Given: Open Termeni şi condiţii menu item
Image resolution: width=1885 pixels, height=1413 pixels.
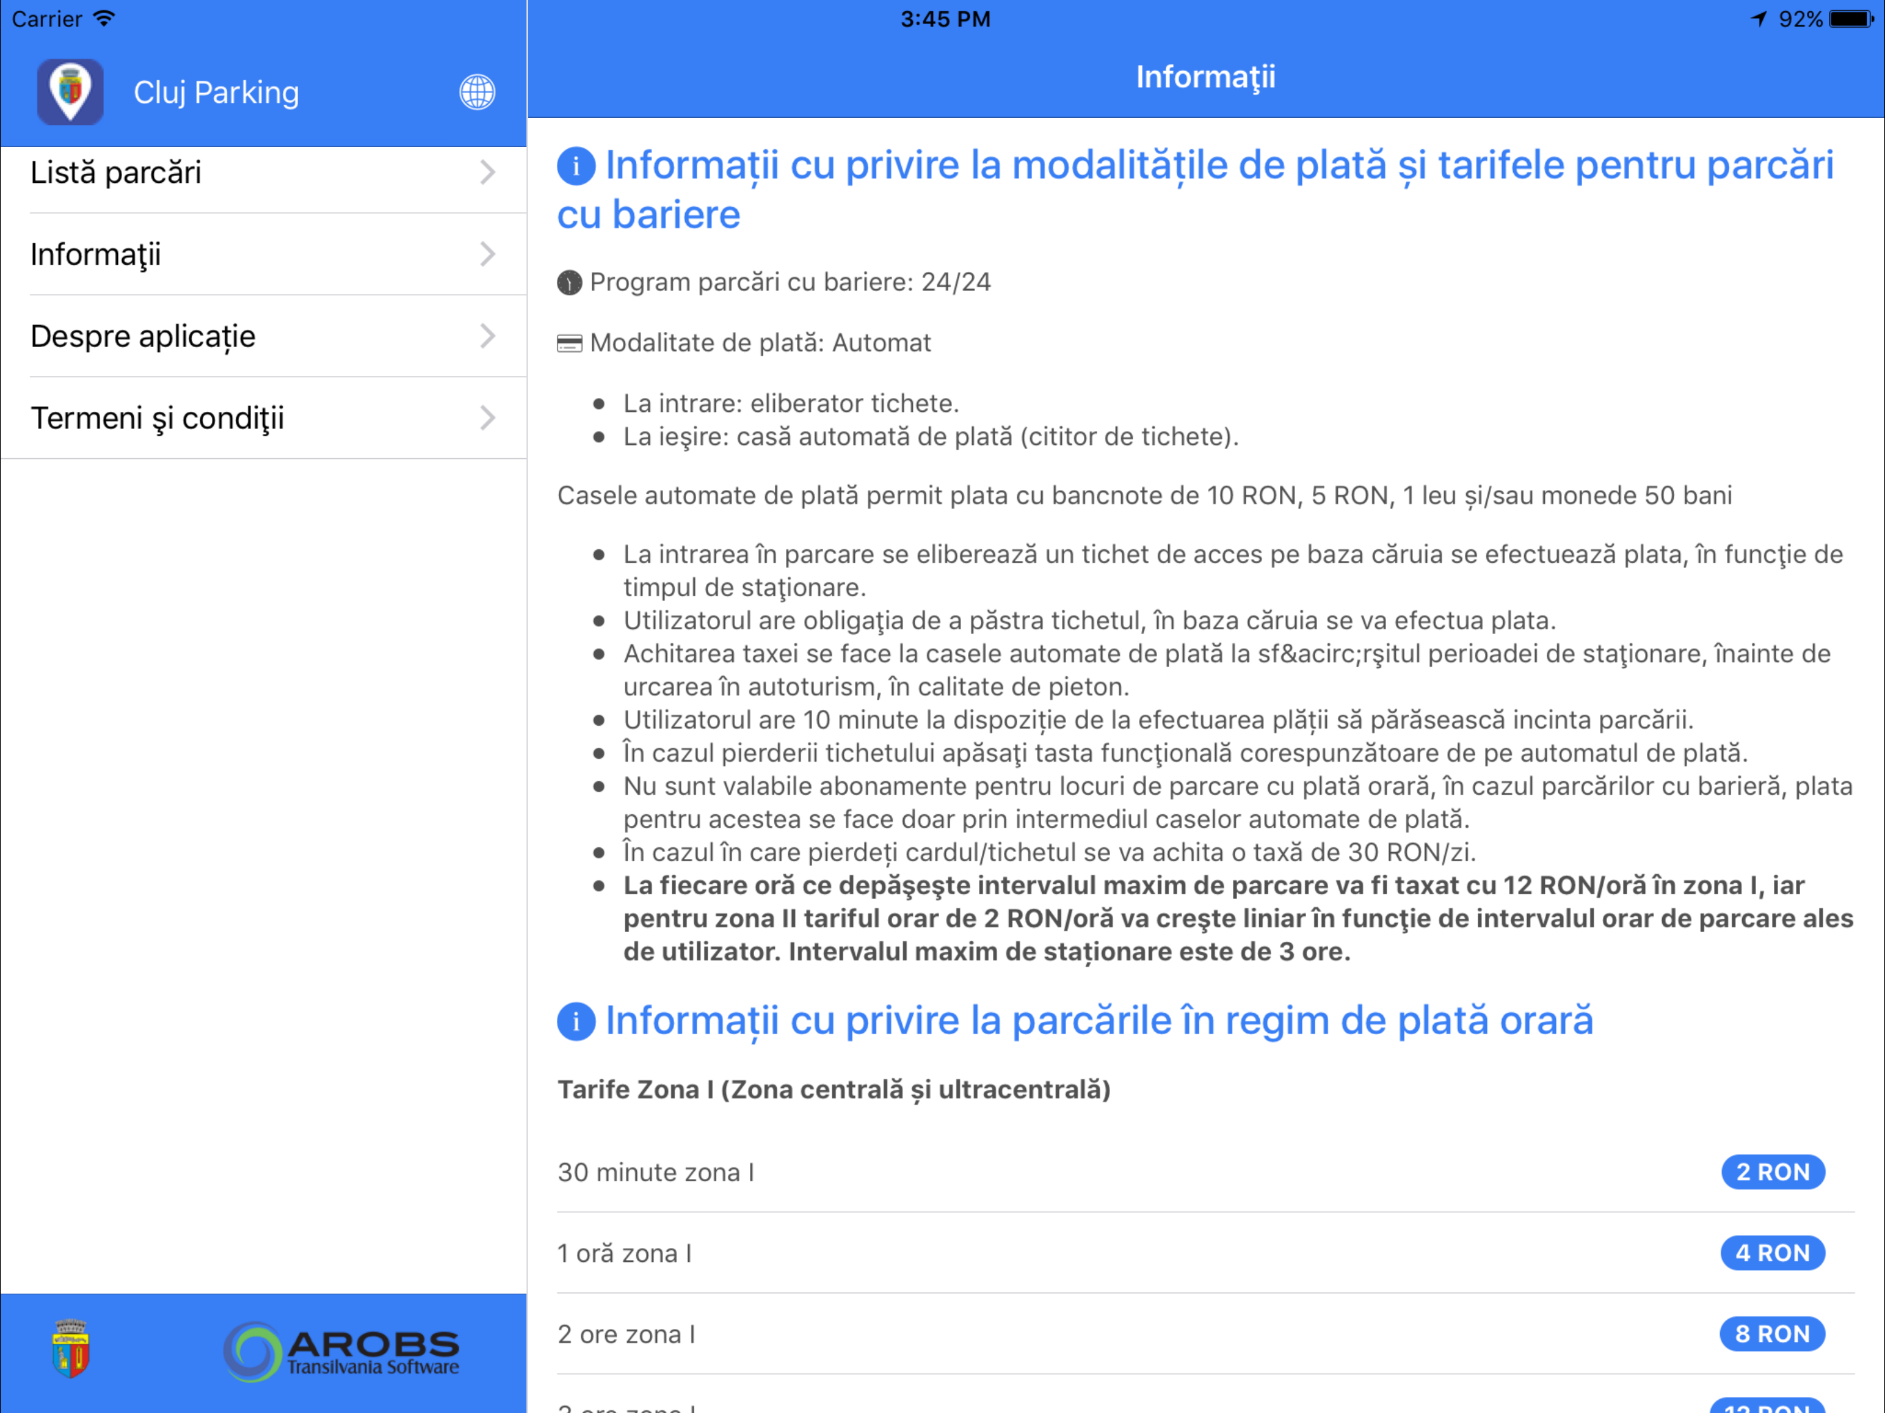Looking at the screenshot, I should tap(157, 417).
